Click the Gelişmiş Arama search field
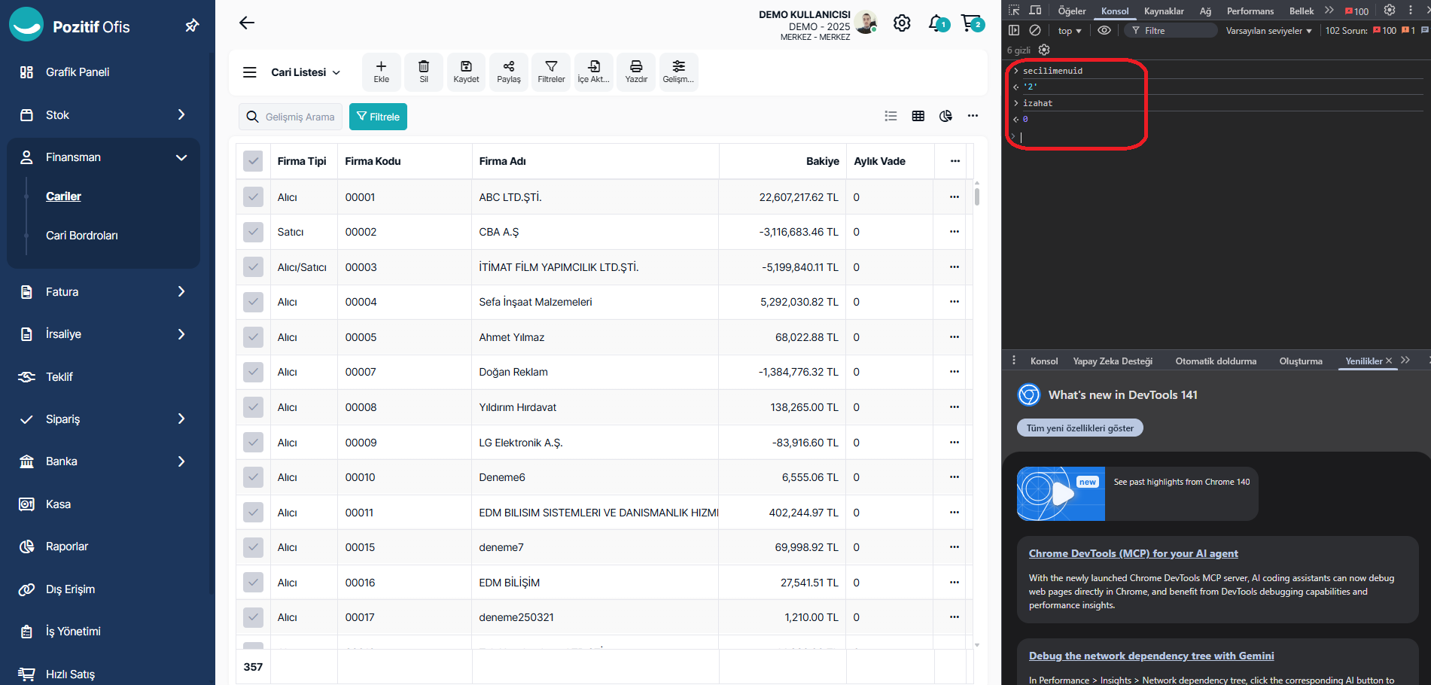The height and width of the screenshot is (685, 1431). point(299,117)
